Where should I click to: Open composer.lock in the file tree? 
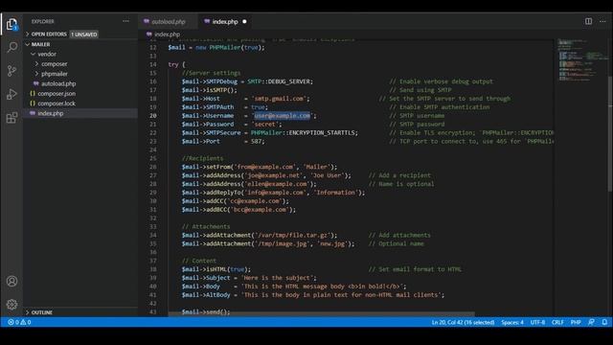coord(57,103)
